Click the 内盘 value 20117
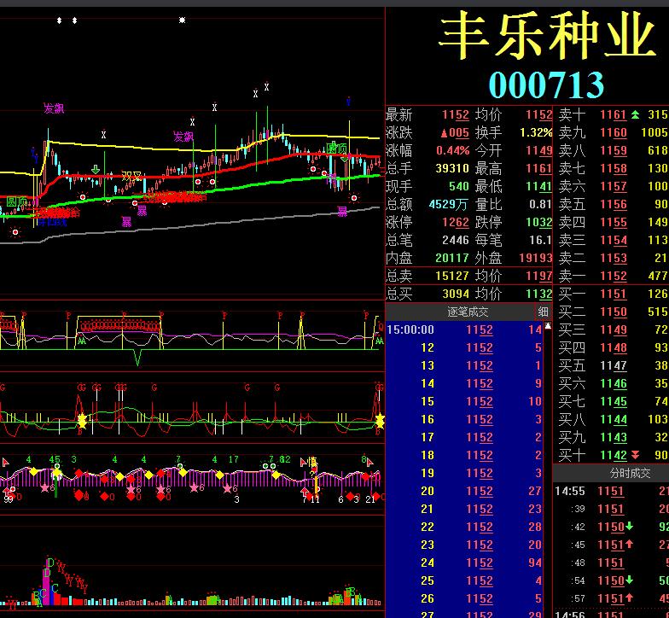The width and height of the screenshot is (669, 618). (452, 258)
